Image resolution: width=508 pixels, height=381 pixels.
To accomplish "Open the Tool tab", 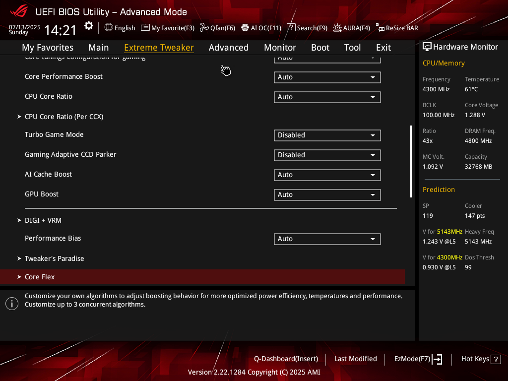I will pyautogui.click(x=353, y=48).
